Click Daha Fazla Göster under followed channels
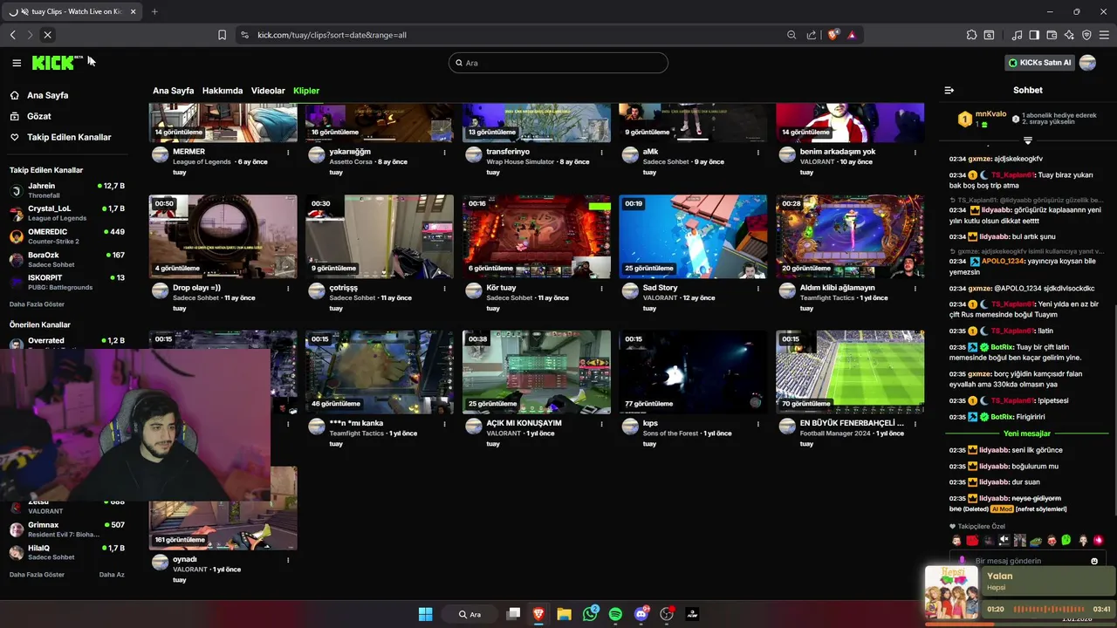 pyautogui.click(x=37, y=304)
